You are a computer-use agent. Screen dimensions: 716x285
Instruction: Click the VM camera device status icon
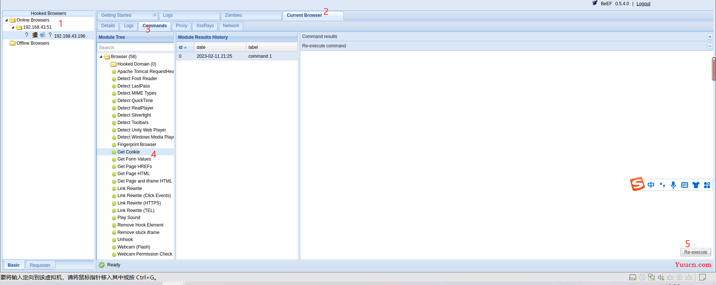pyautogui.click(x=679, y=277)
